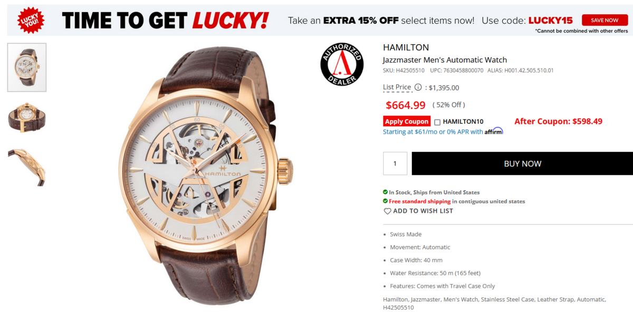633x314 pixels.
Task: Show the side profile watch thumbnail
Action: (27, 168)
